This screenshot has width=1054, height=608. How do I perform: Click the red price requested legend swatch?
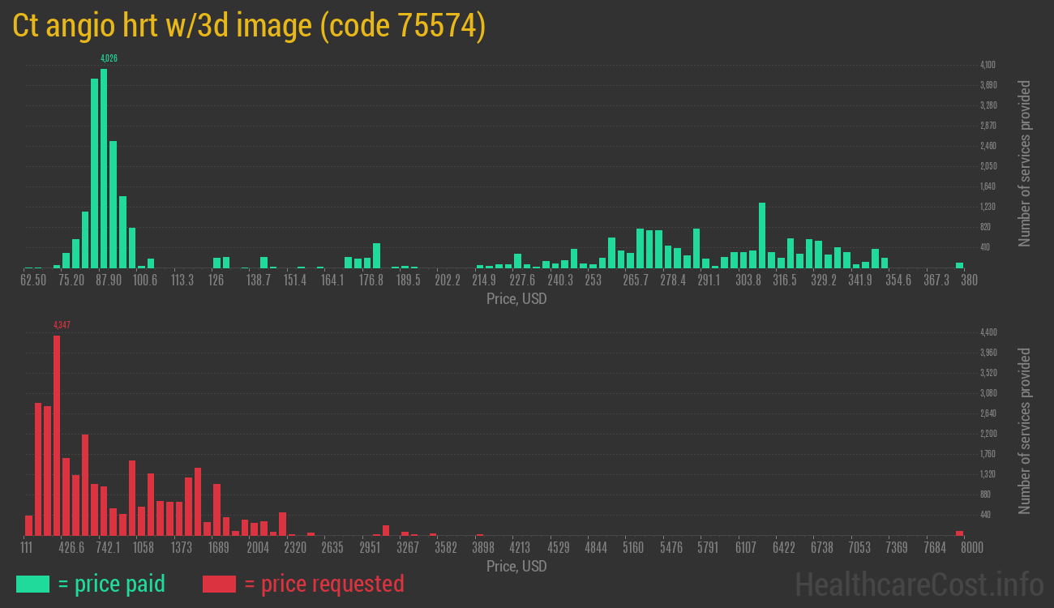coord(219,584)
